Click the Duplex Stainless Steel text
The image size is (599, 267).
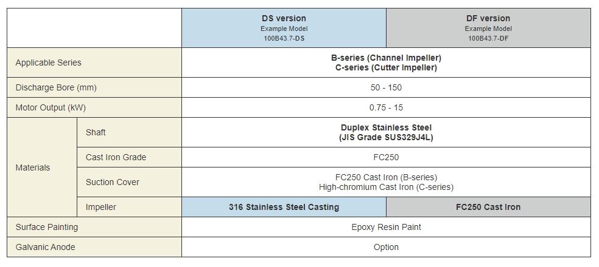pos(386,127)
